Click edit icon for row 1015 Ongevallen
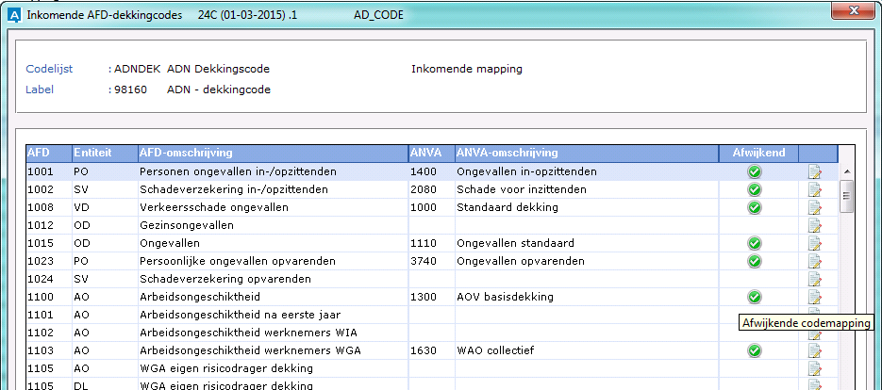This screenshot has height=390, width=882. pyautogui.click(x=815, y=243)
